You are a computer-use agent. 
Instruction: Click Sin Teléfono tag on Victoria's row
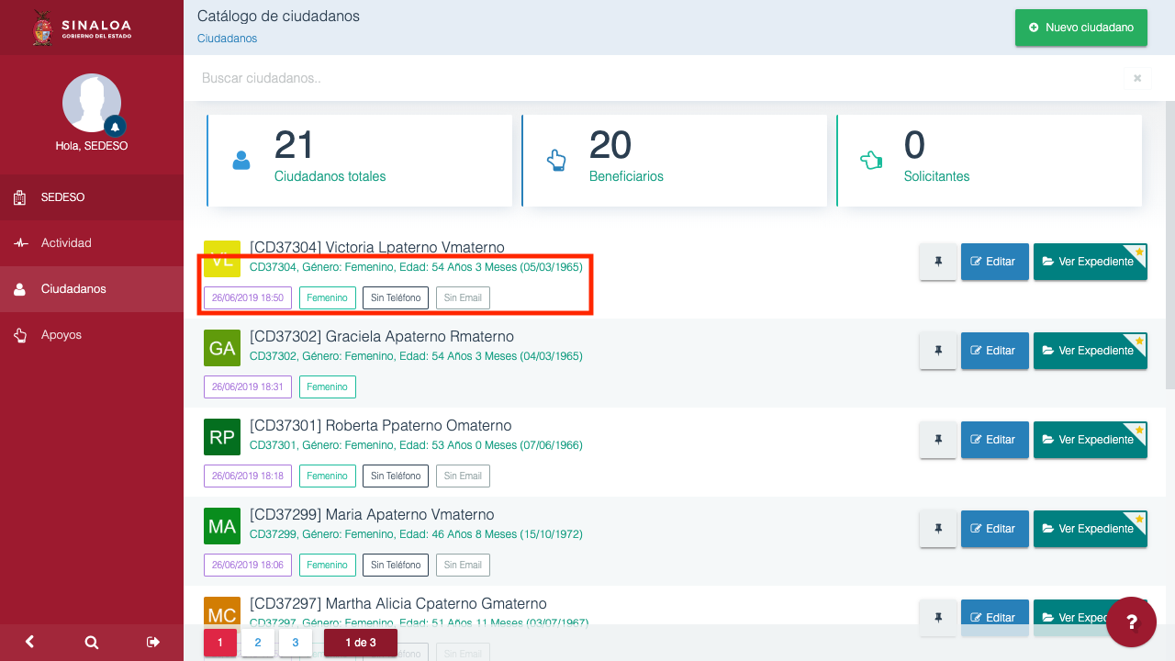tap(396, 297)
